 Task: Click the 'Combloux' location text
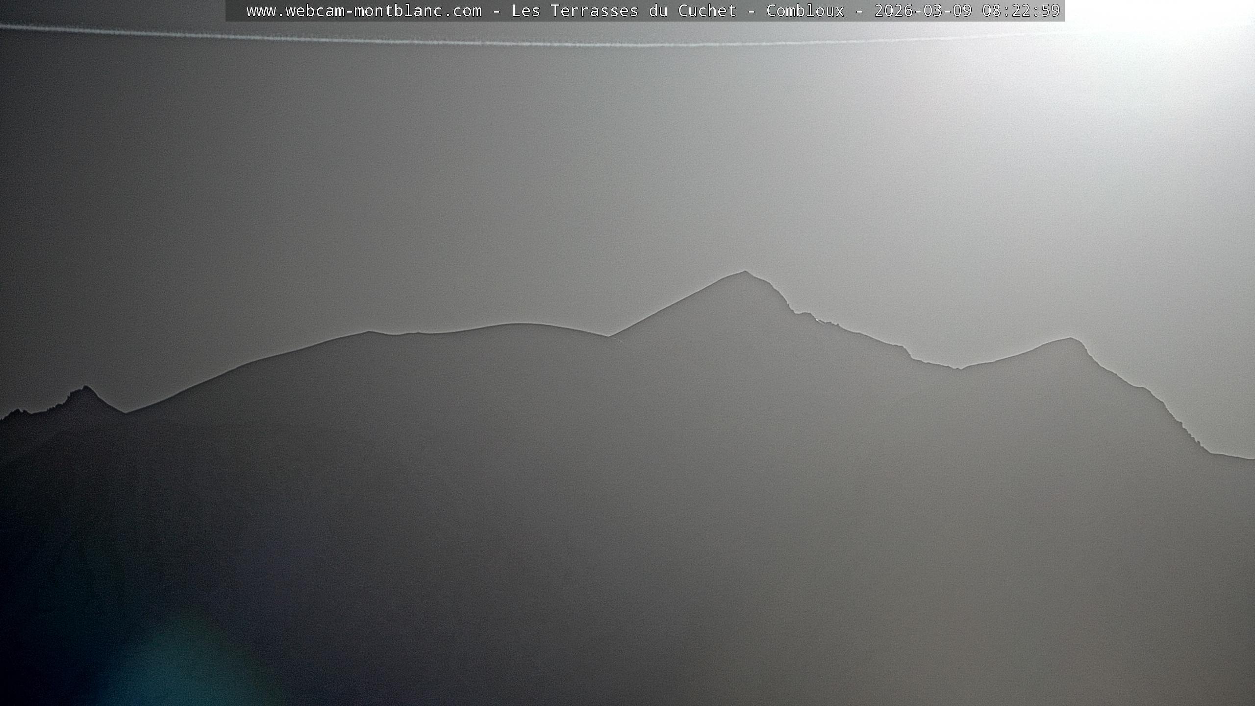(805, 11)
